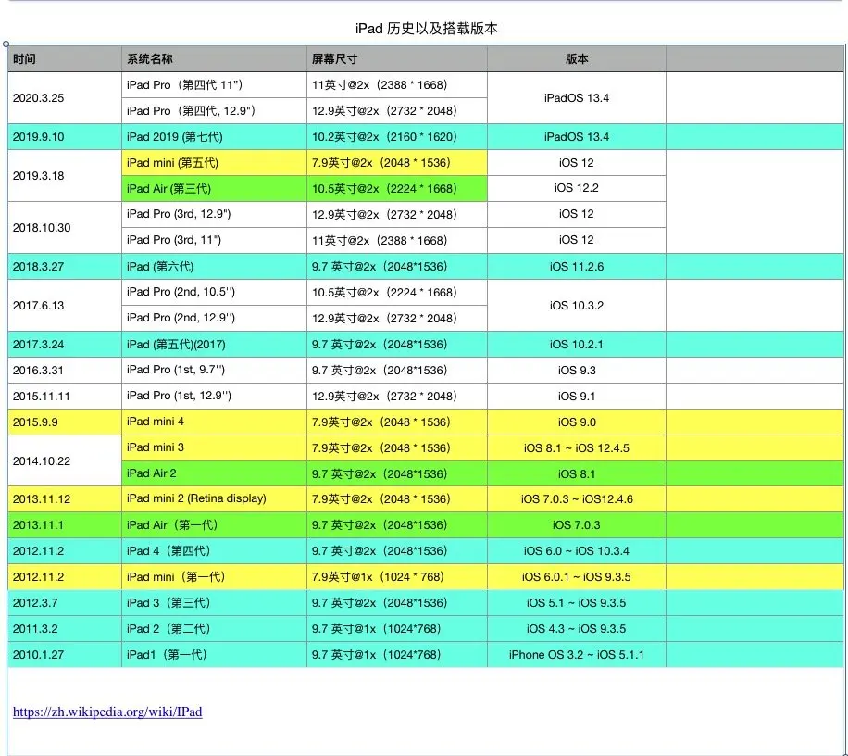848x756 pixels.
Task: Click cell '10.2英寸@2x（2160 * 1620）'
Action: [397, 137]
